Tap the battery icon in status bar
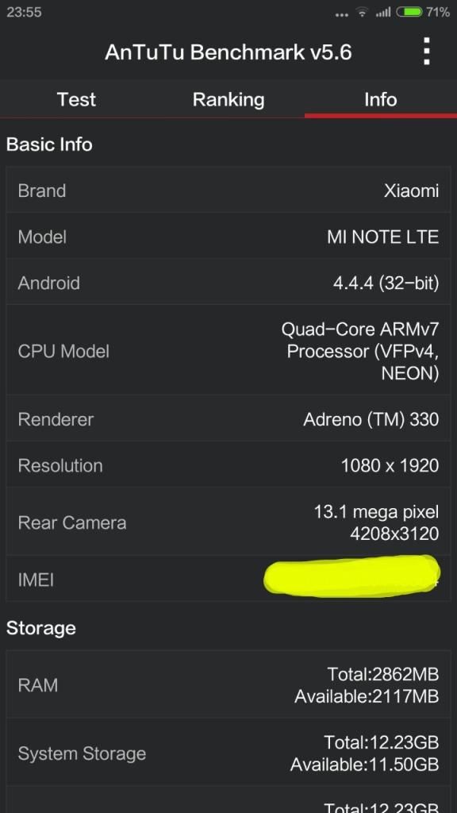 click(x=409, y=12)
